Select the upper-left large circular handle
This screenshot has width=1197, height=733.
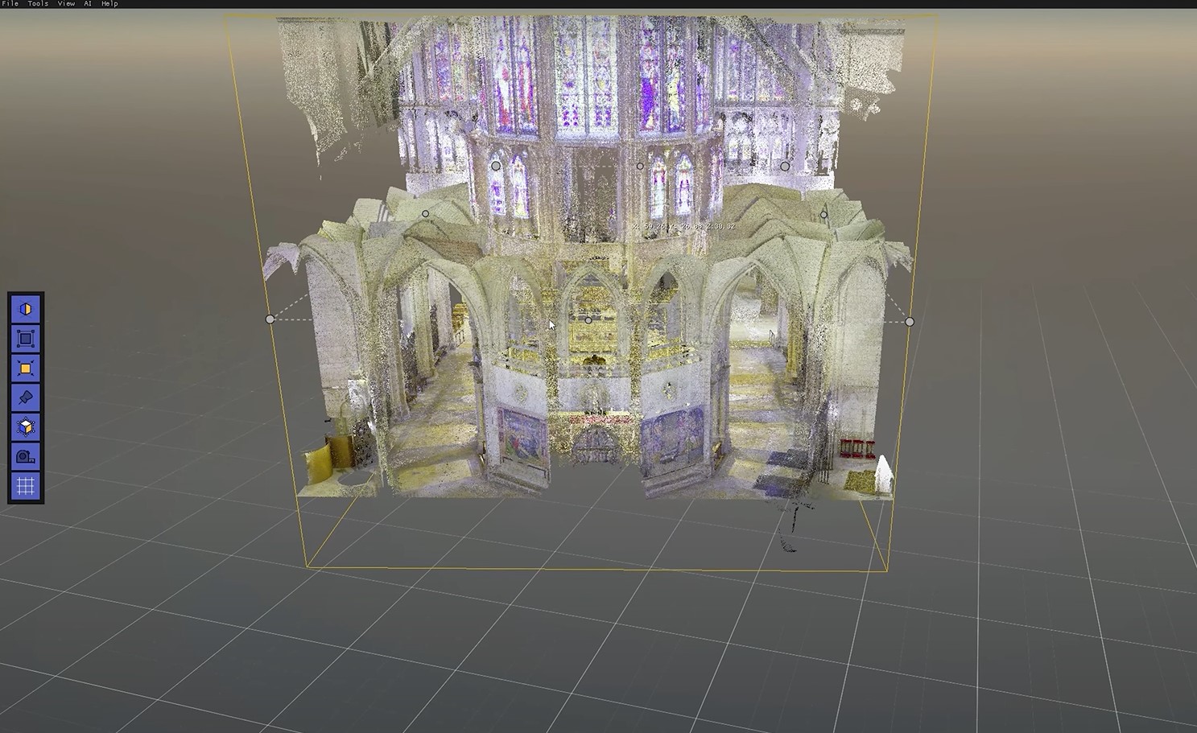tap(496, 166)
